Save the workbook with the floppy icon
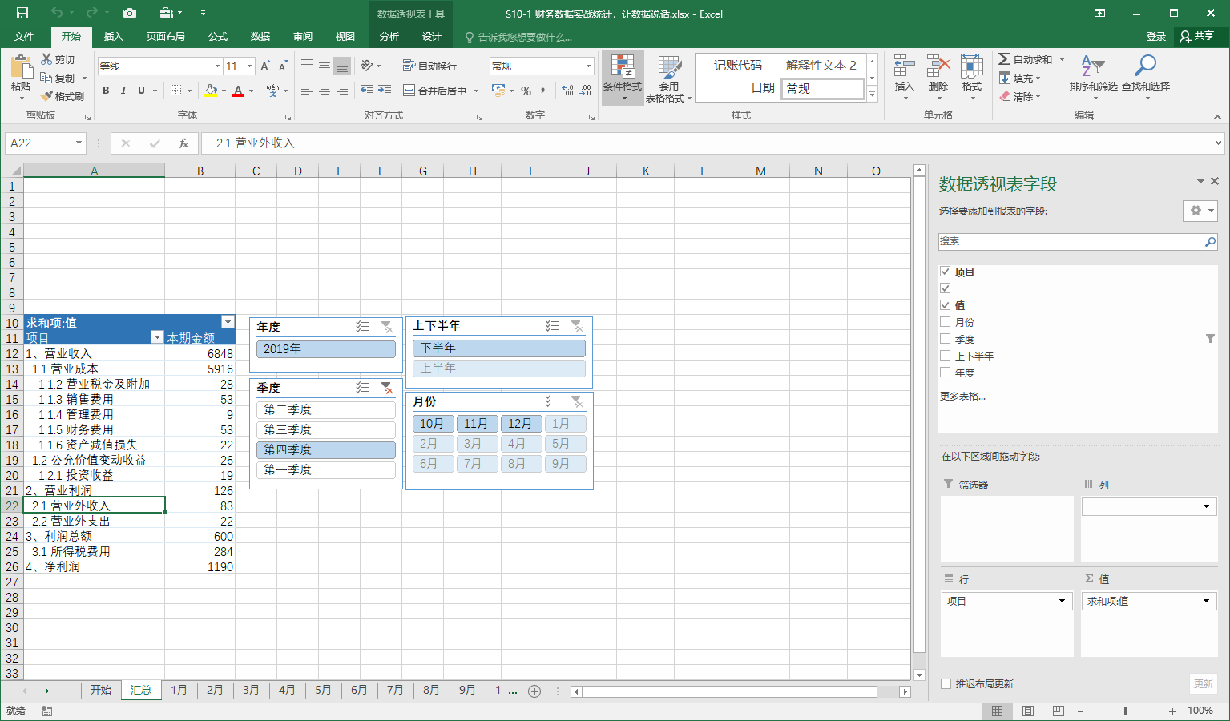This screenshot has width=1230, height=721. pos(22,13)
